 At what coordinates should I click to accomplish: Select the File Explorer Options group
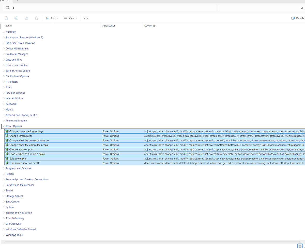(x=17, y=76)
